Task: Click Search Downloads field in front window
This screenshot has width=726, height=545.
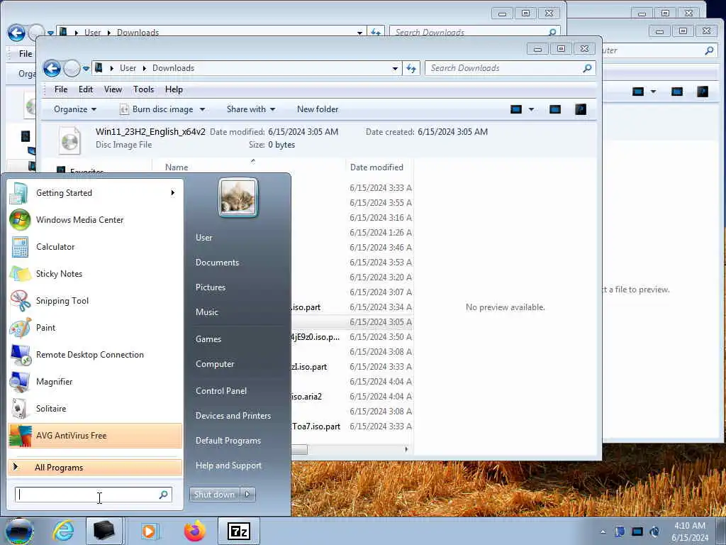Action: [509, 68]
